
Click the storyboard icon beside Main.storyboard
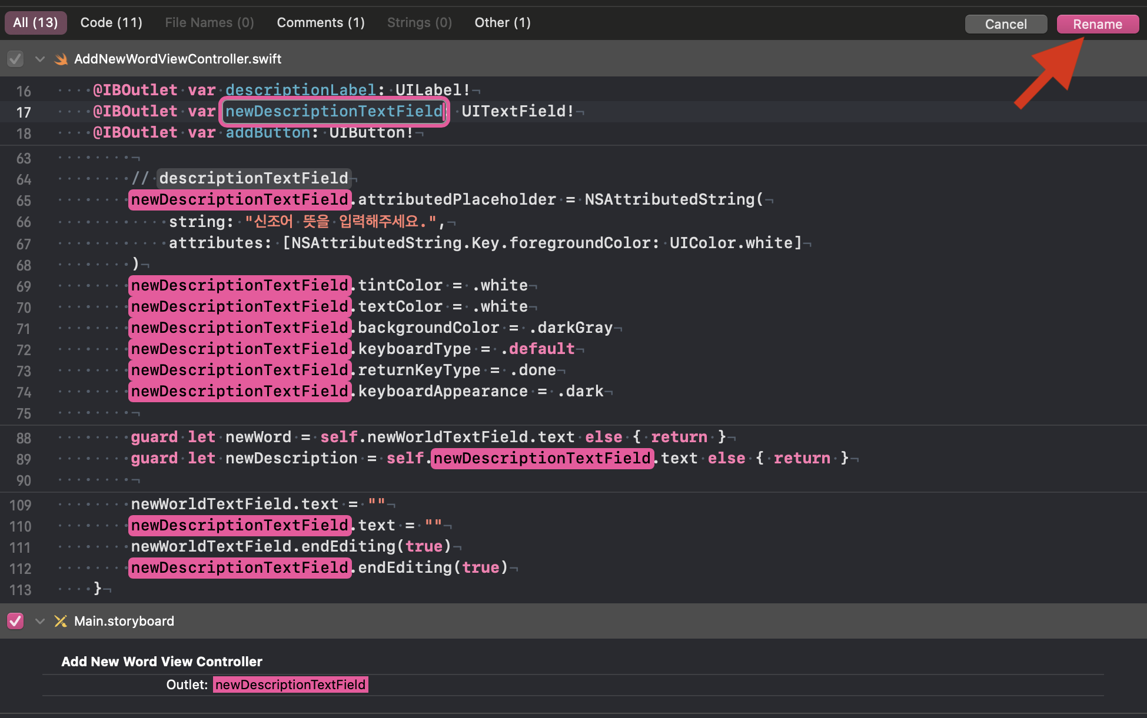[61, 621]
